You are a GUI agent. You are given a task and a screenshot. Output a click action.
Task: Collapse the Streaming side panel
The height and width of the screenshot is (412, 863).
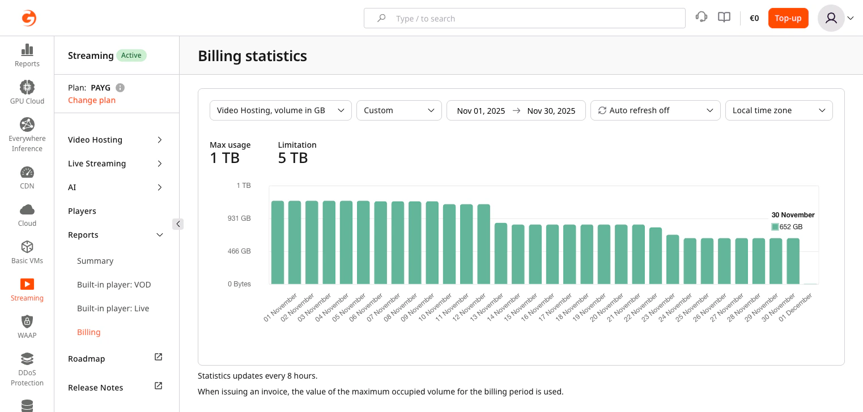click(x=178, y=224)
